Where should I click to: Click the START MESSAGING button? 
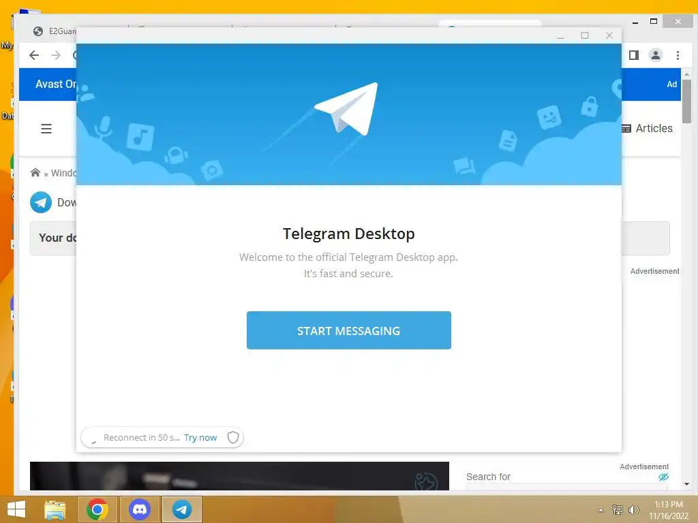[x=348, y=330]
